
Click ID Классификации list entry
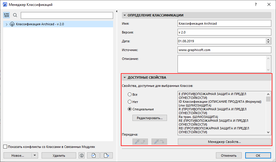coord(220,102)
